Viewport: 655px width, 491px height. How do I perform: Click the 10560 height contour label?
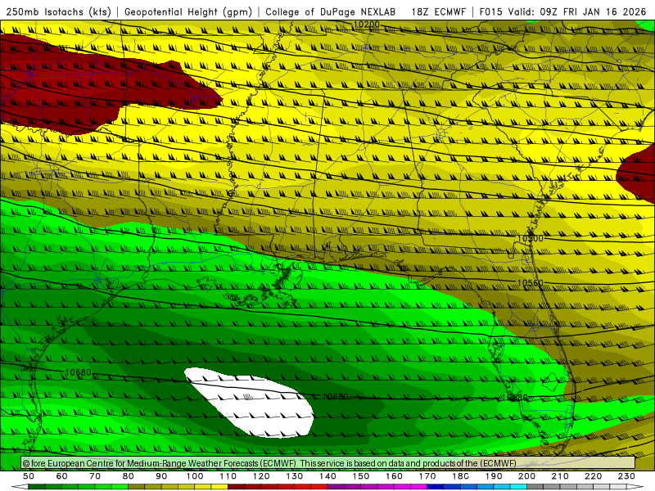pyautogui.click(x=530, y=283)
